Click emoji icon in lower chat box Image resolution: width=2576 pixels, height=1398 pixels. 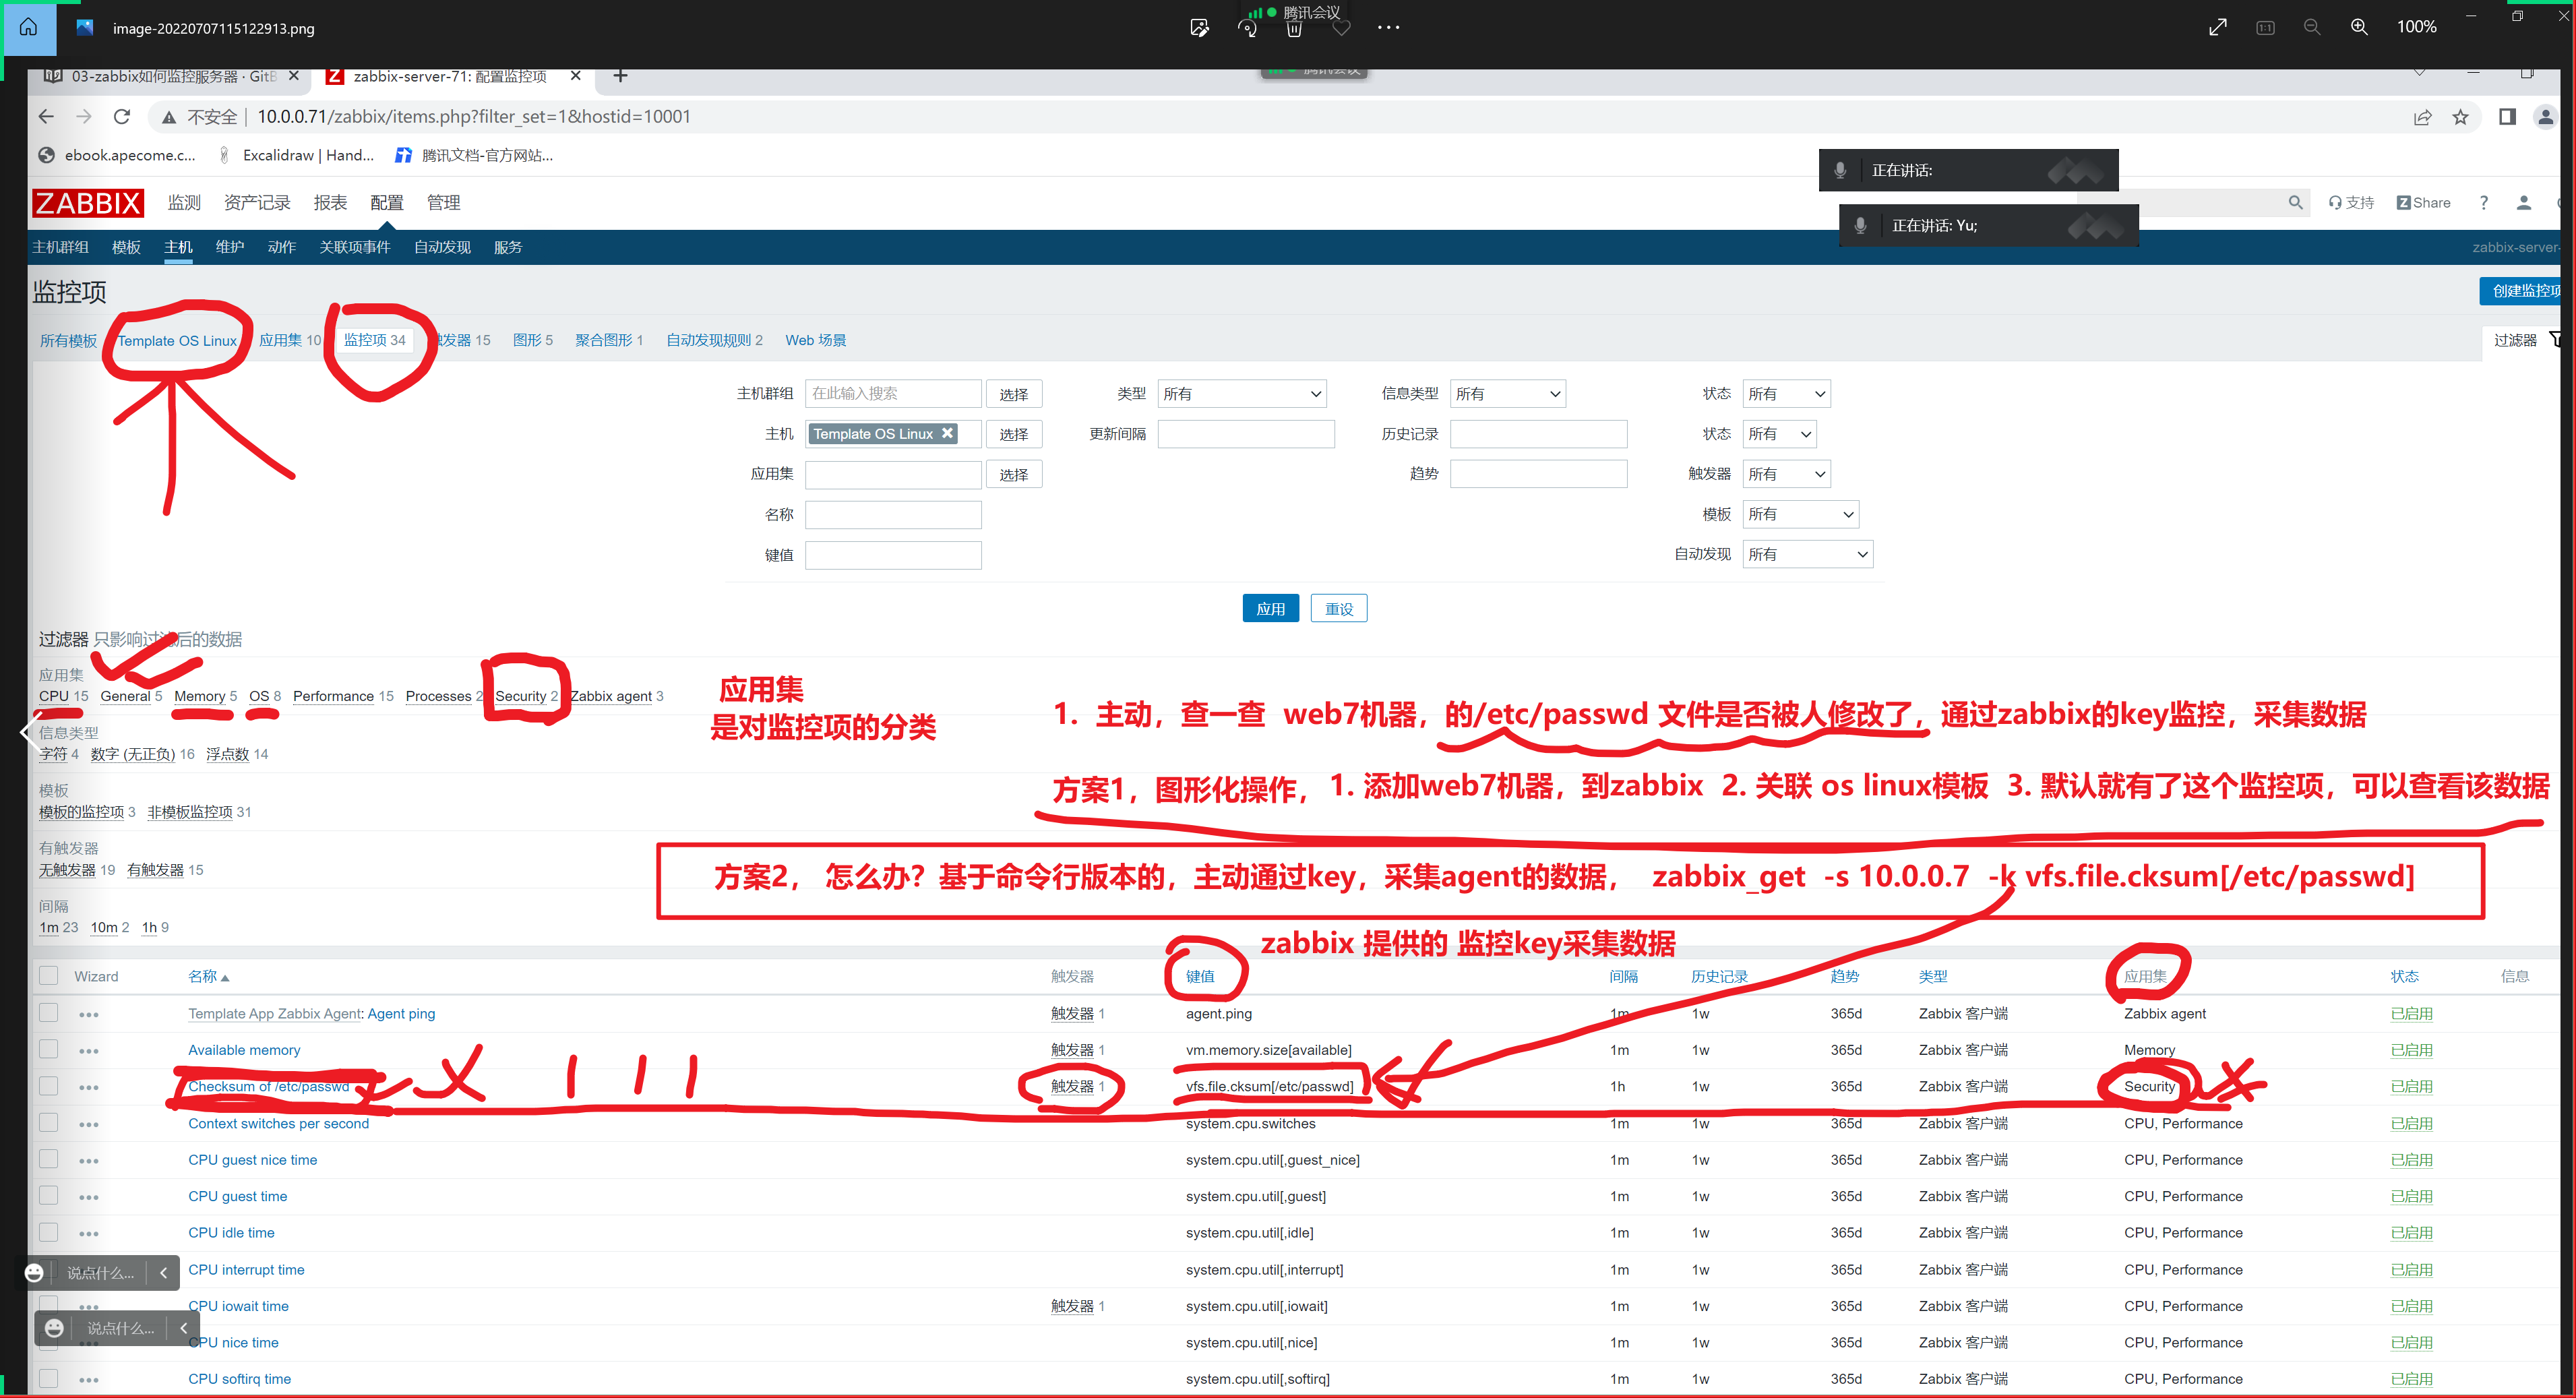(x=55, y=1328)
